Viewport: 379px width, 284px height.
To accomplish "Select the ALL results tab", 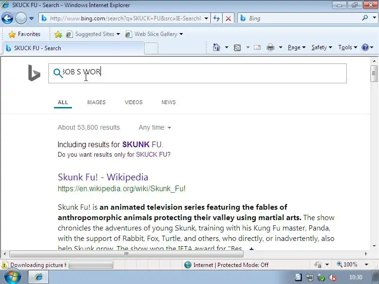I will point(63,102).
